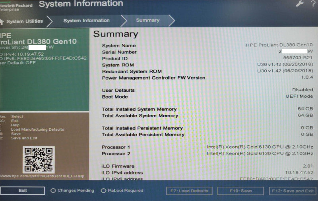Select the Summary breadcrumb
Screen dimensions: 318x201
coord(148,20)
